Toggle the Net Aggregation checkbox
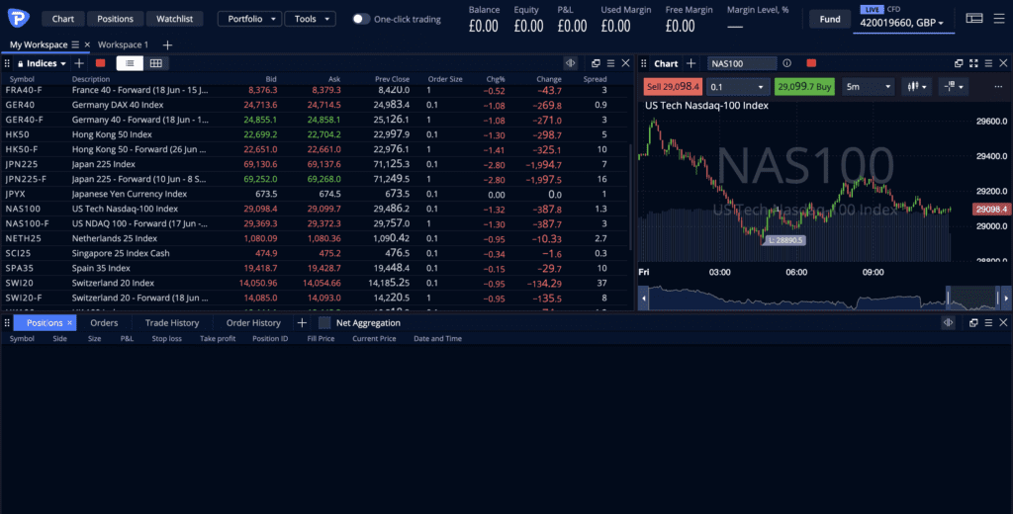 point(324,323)
